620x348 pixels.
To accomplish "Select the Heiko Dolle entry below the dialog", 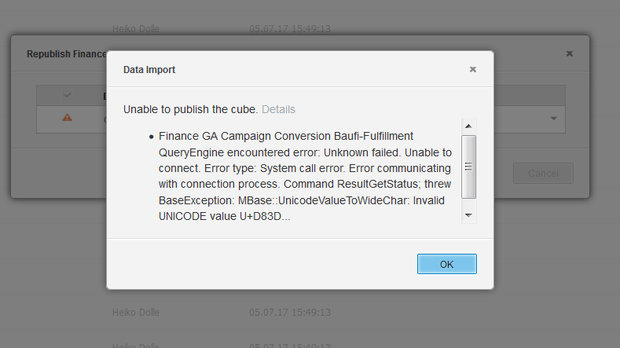I will (136, 313).
